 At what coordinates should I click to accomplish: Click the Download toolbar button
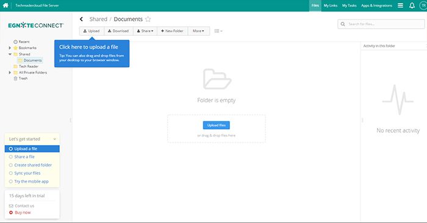(118, 31)
